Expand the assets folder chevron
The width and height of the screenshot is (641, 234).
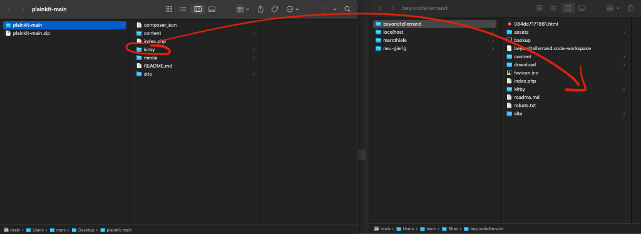pos(624,32)
